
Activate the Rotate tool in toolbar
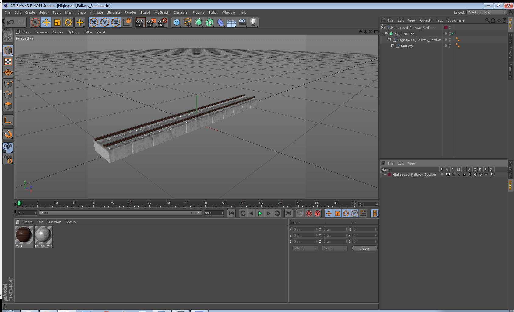pyautogui.click(x=68, y=22)
